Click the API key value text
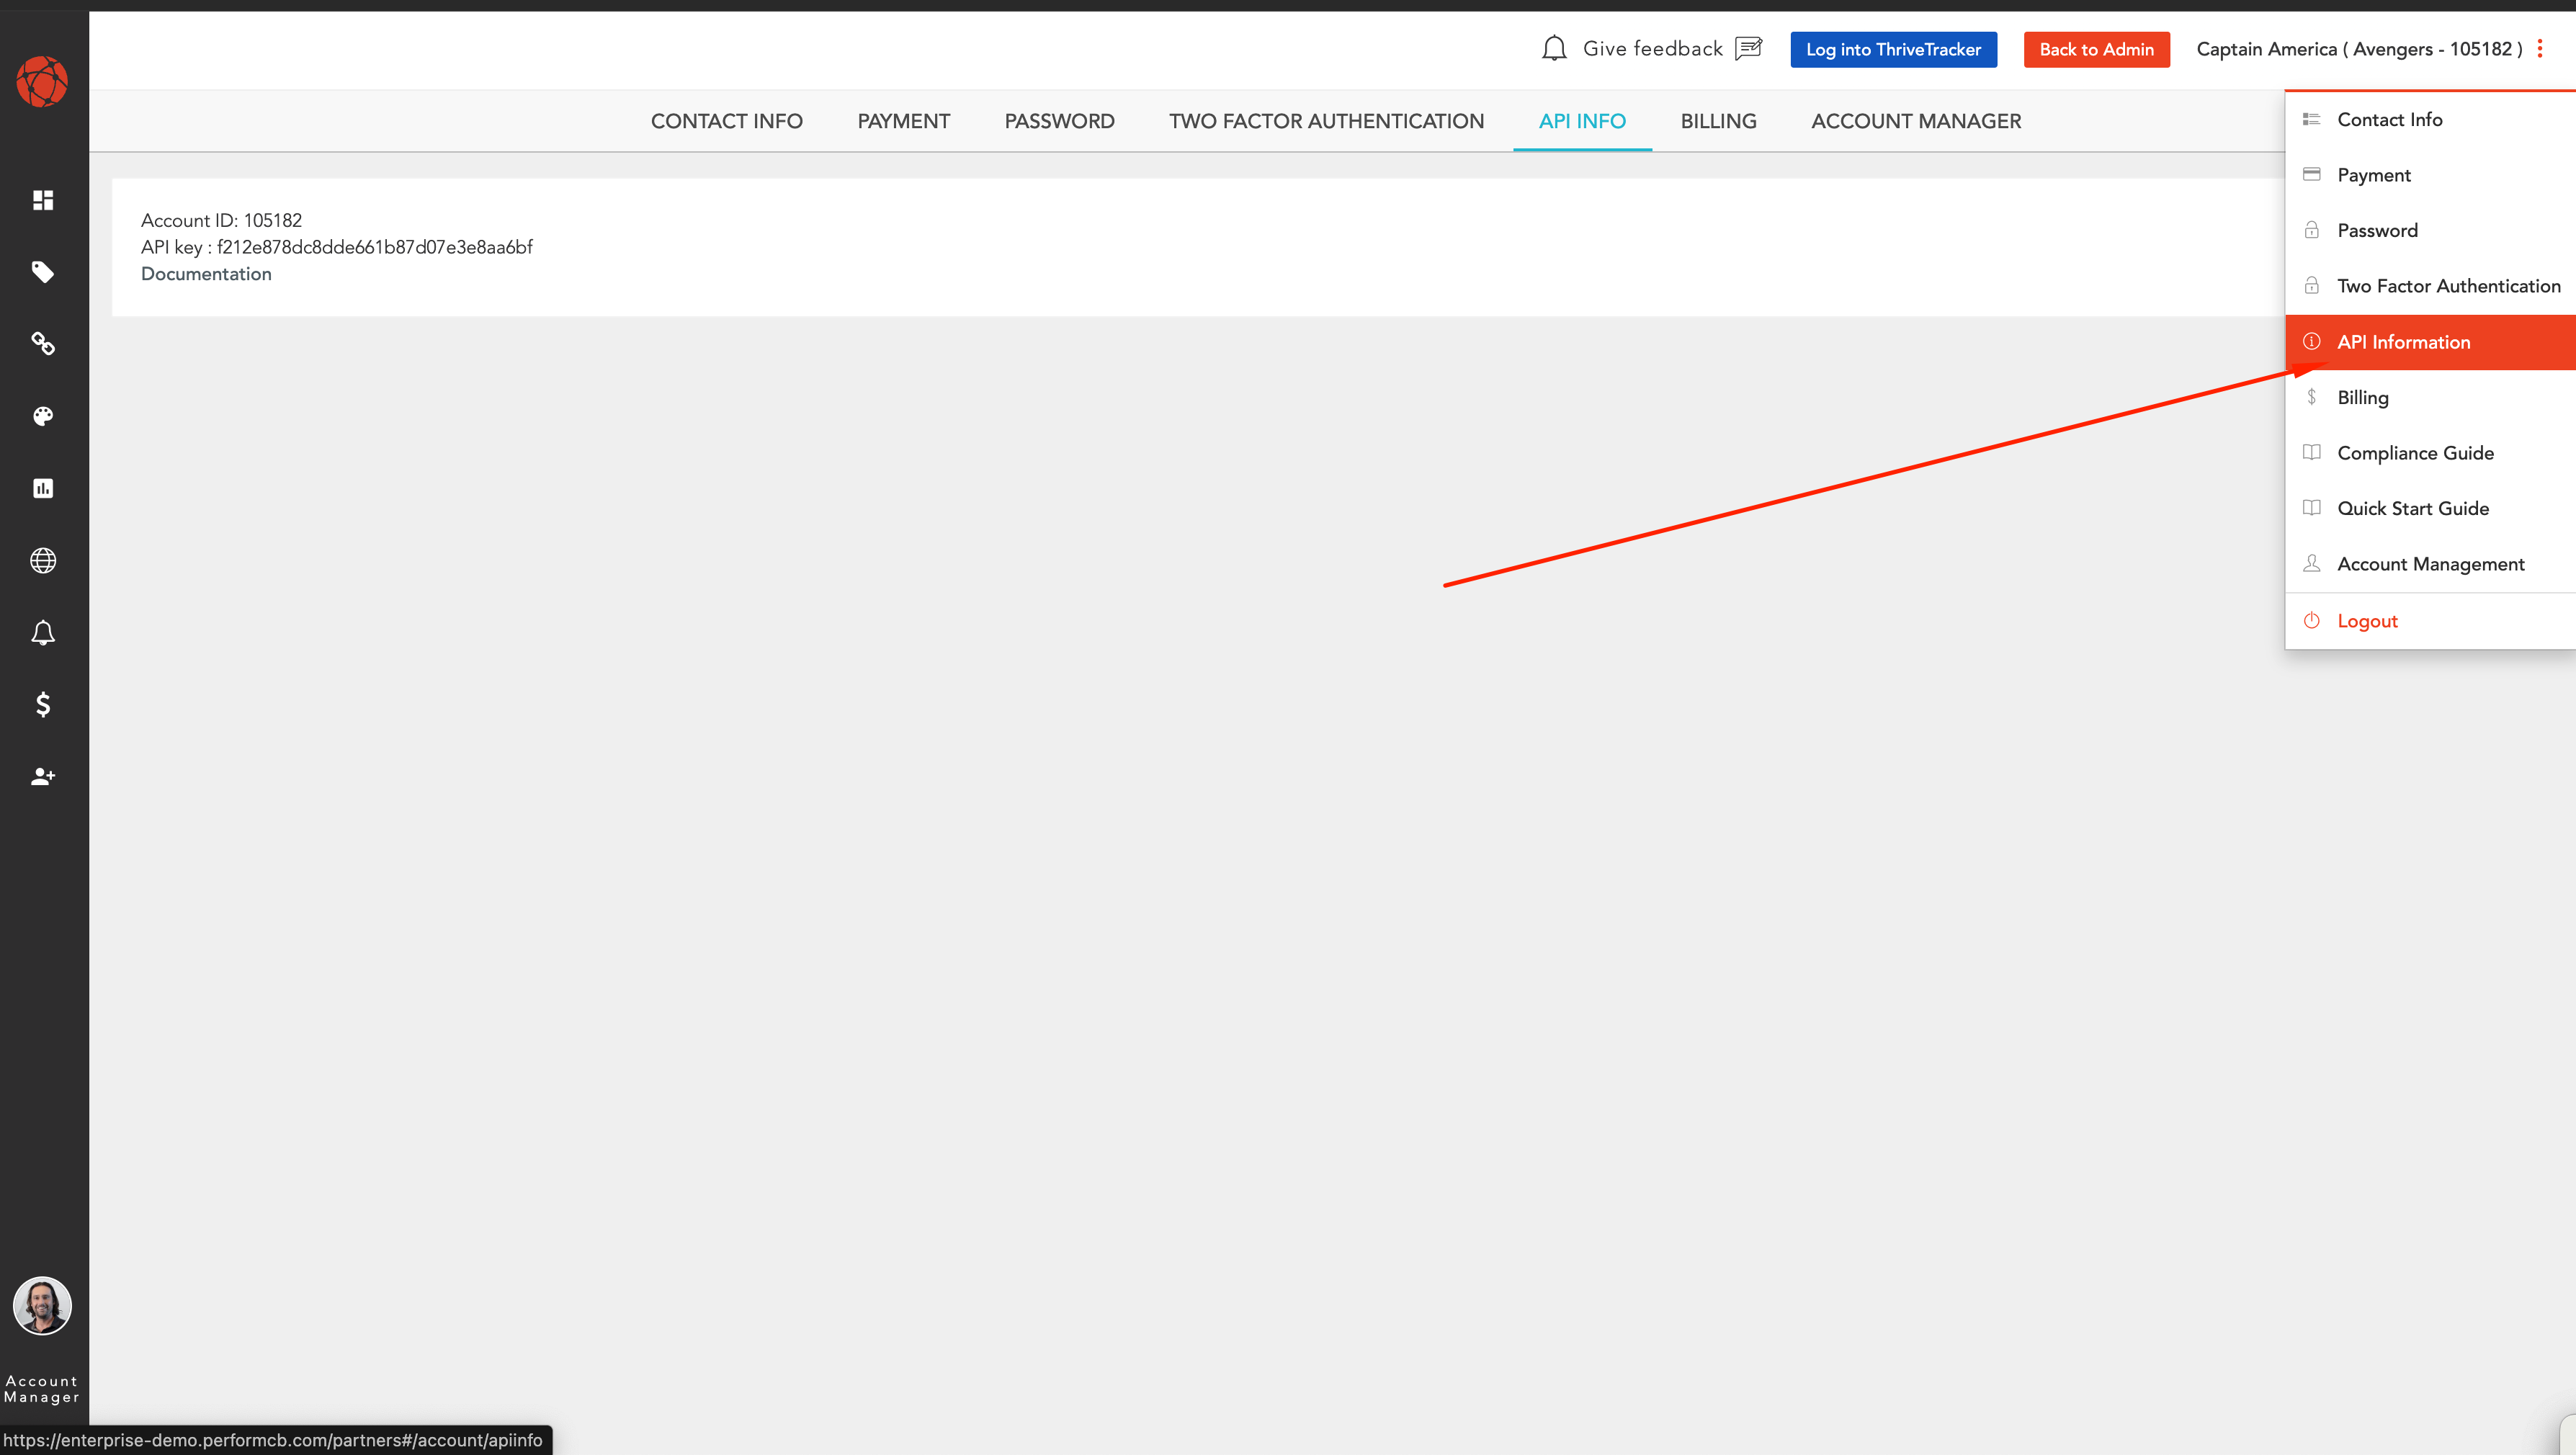This screenshot has width=2576, height=1455. click(x=375, y=247)
